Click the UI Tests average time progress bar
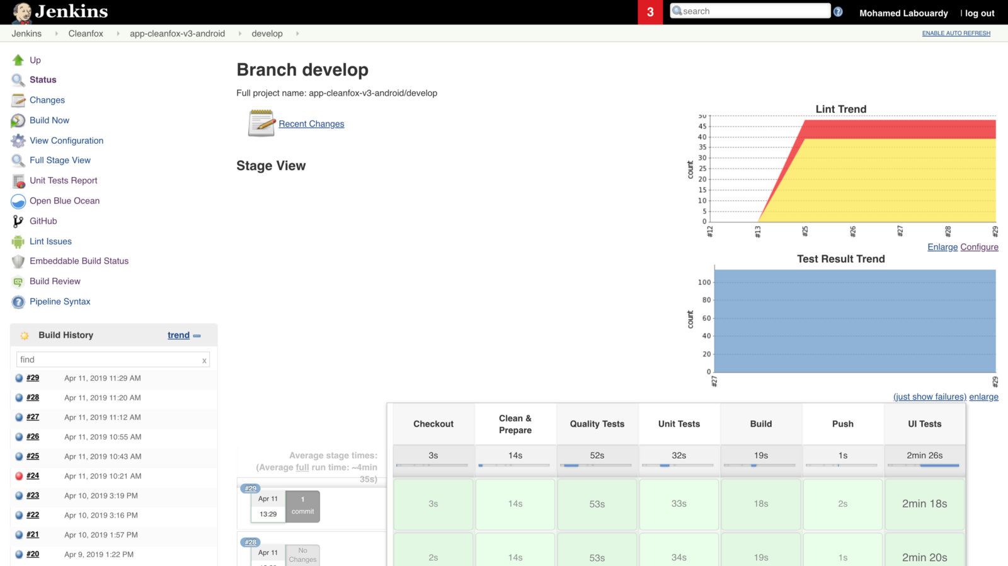Viewport: 1008px width, 566px height. pyautogui.click(x=924, y=465)
